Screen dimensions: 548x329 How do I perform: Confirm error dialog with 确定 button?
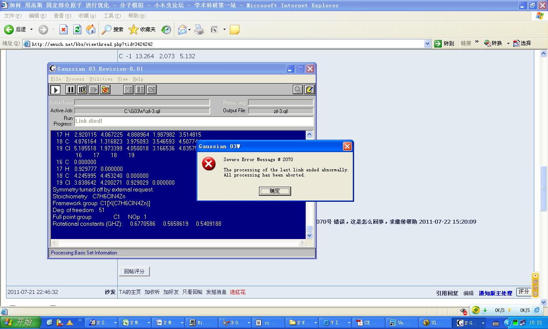click(275, 191)
